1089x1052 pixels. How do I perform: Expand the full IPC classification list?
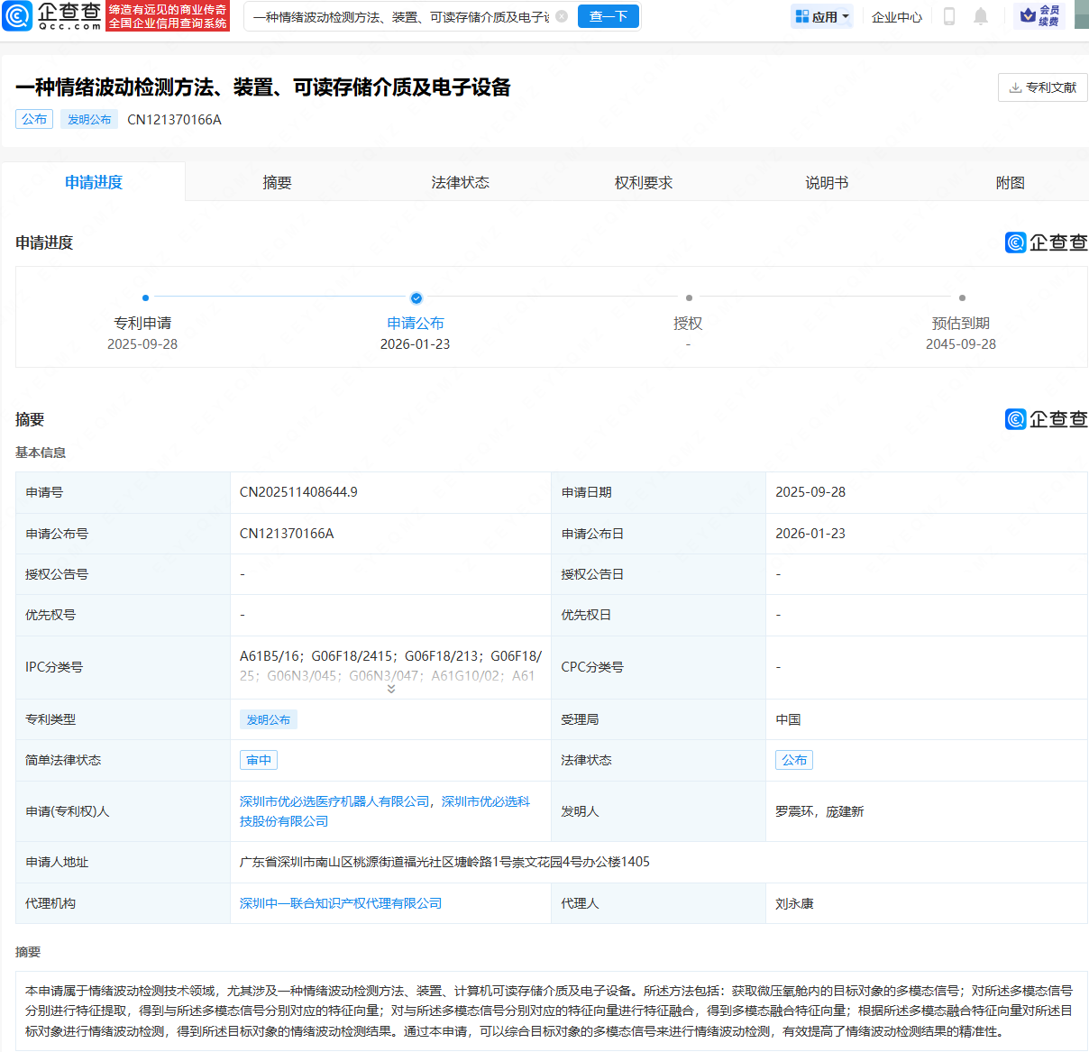click(x=391, y=690)
